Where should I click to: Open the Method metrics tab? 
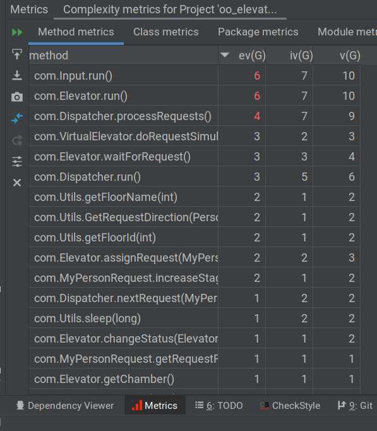click(76, 32)
